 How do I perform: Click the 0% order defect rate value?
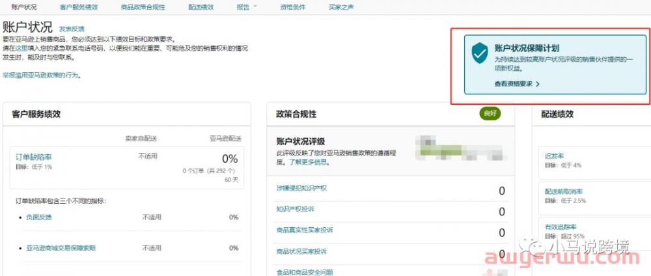tap(230, 159)
